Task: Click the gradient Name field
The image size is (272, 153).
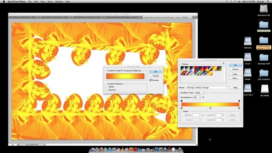Action: (207, 88)
